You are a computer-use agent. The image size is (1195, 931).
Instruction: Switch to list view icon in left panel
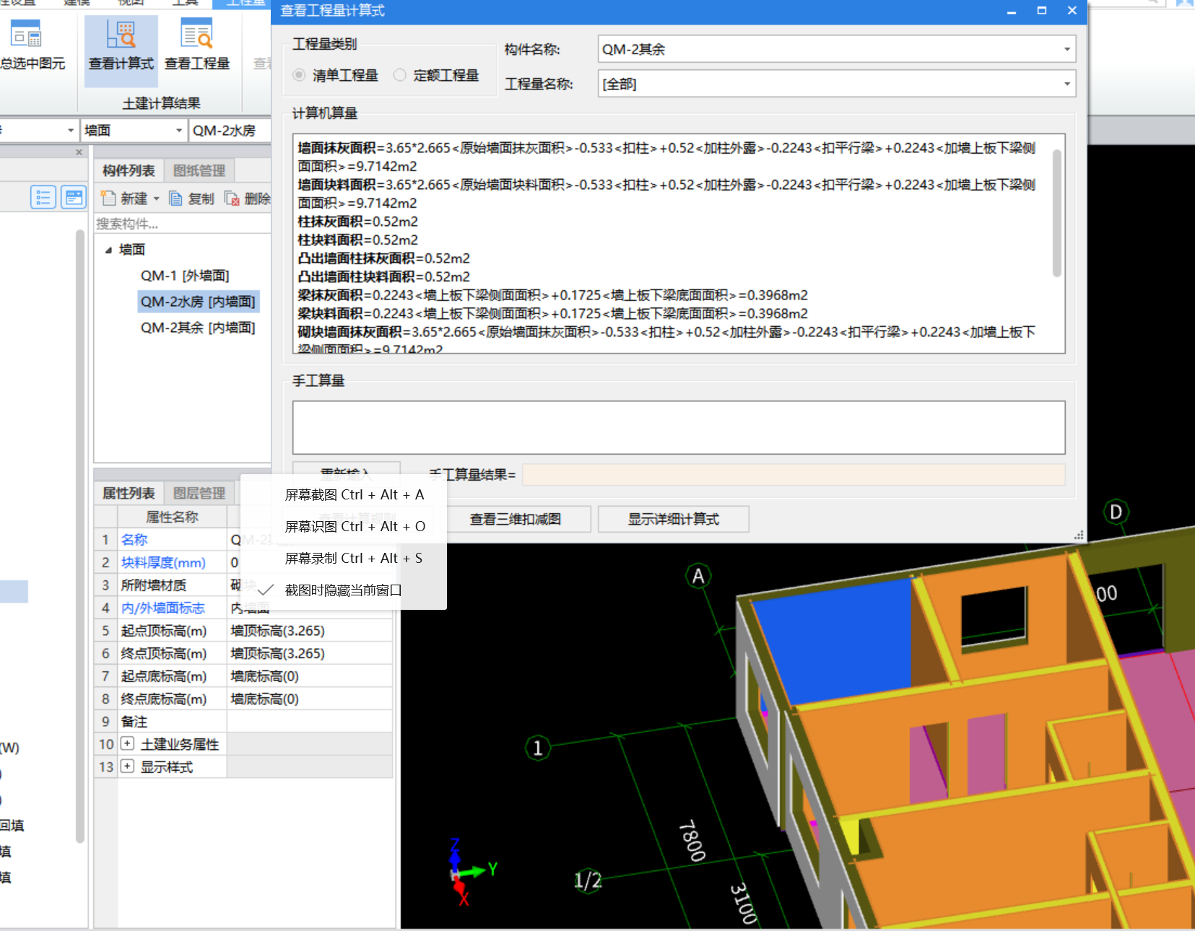coord(43,197)
